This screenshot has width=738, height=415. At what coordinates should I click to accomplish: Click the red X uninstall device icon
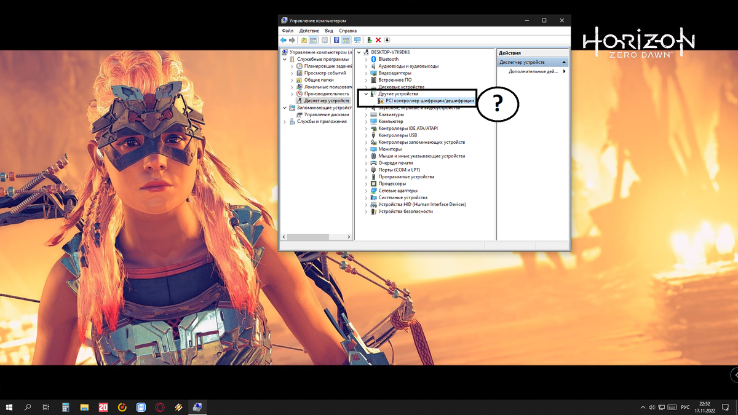(378, 40)
